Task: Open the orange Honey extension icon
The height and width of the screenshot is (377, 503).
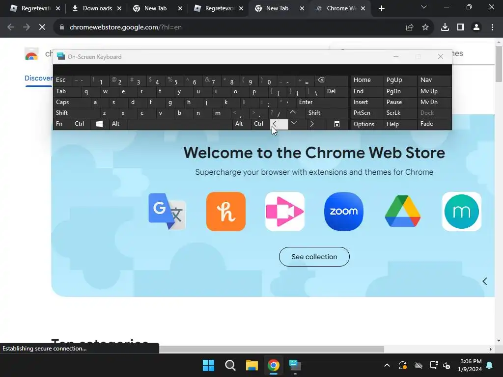Action: point(226,212)
